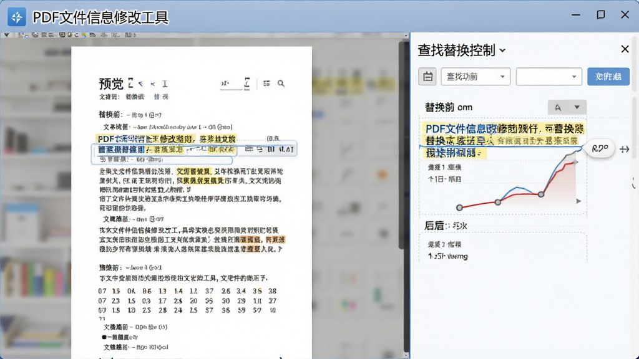Click the arrow icon right of the RDº bubble
639x359 pixels.
tap(624, 150)
